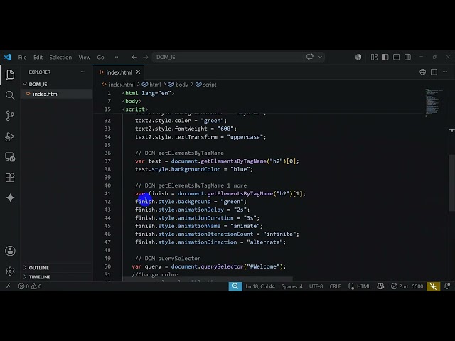Change encoding via UTF-8
Screen dimensions: 455x341
coord(316,286)
